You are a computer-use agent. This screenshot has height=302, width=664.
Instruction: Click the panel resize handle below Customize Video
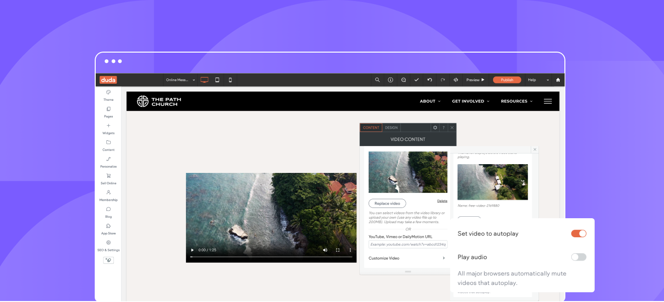(x=408, y=271)
